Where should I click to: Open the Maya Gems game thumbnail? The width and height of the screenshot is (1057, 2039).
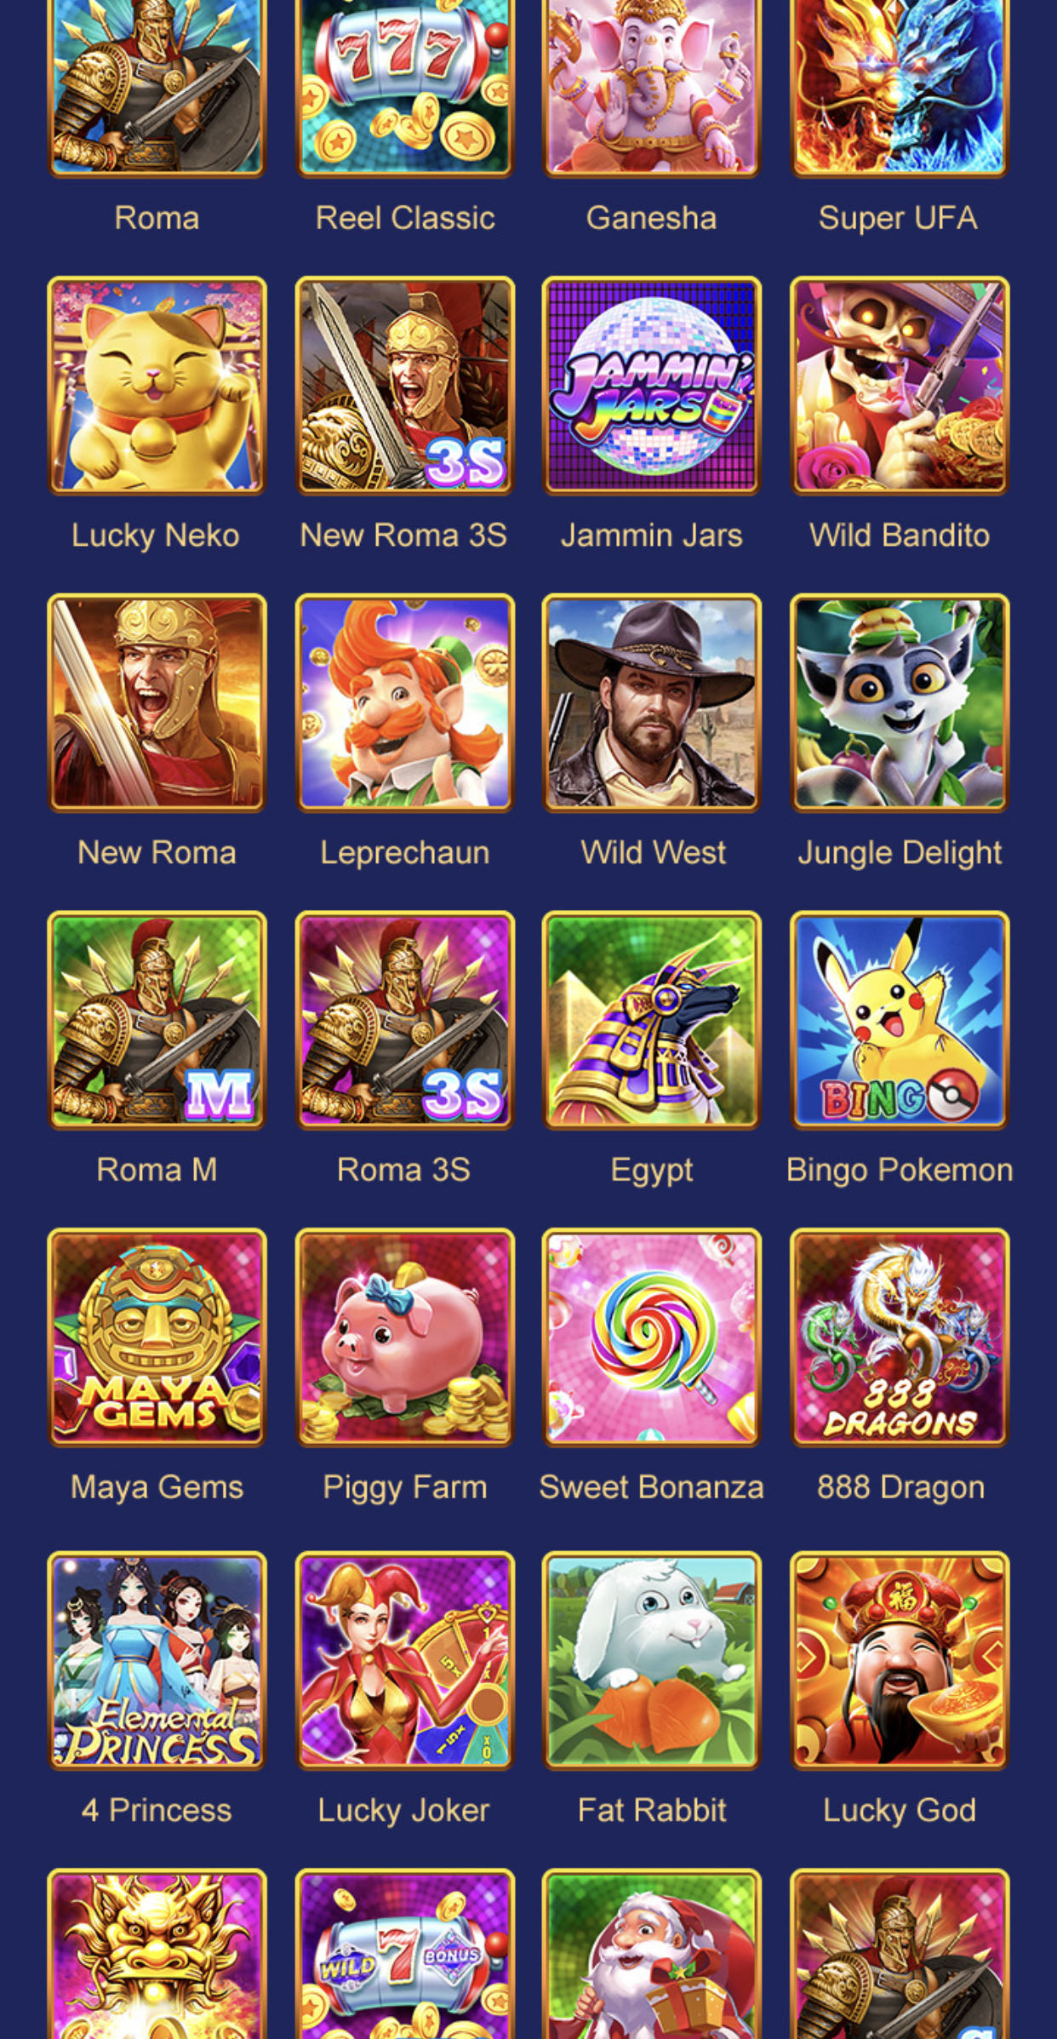[x=157, y=1337]
